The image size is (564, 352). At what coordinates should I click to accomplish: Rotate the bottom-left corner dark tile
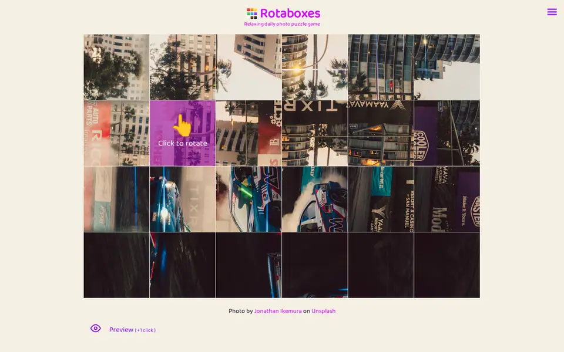coord(116,265)
